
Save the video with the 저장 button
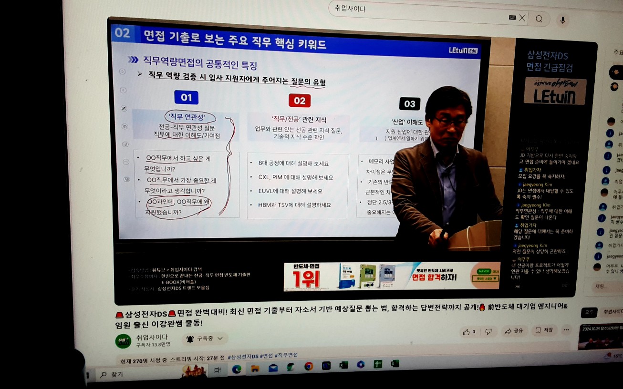[543, 330]
